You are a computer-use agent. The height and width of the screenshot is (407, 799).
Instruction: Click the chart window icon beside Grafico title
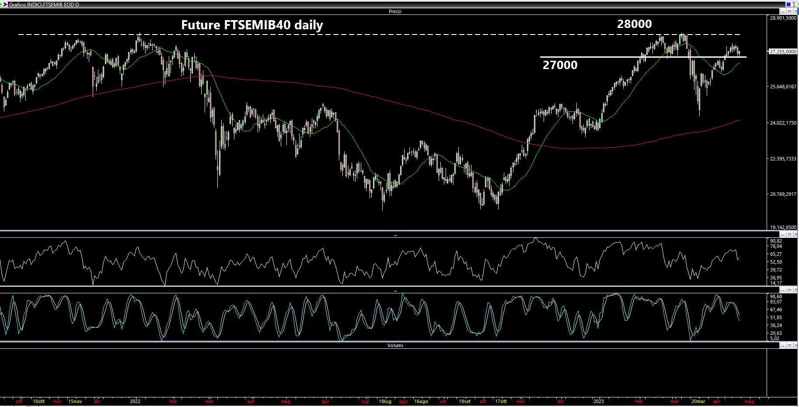coord(5,4)
